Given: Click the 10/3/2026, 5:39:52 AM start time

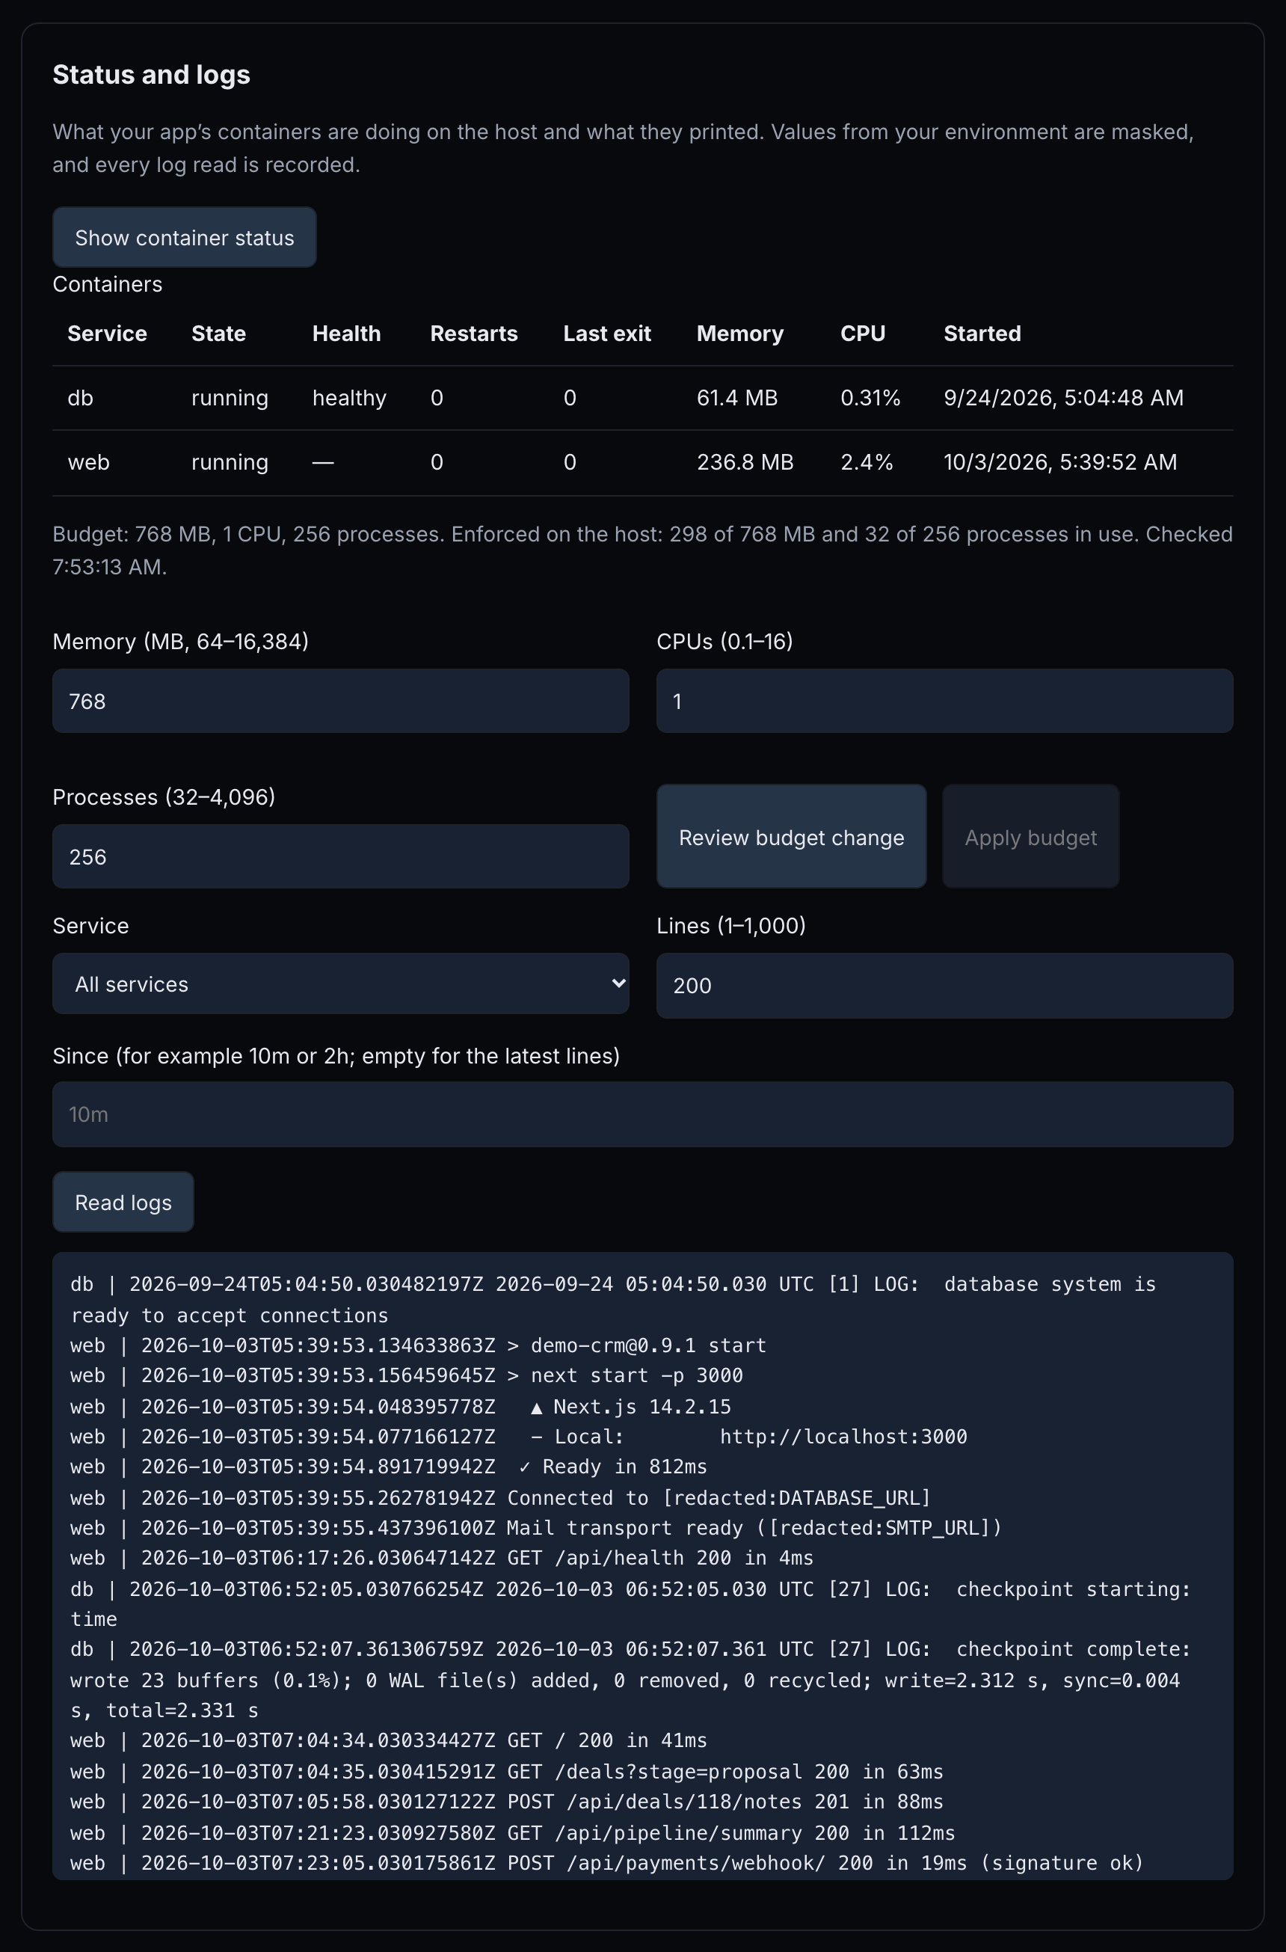Looking at the screenshot, I should point(1060,463).
